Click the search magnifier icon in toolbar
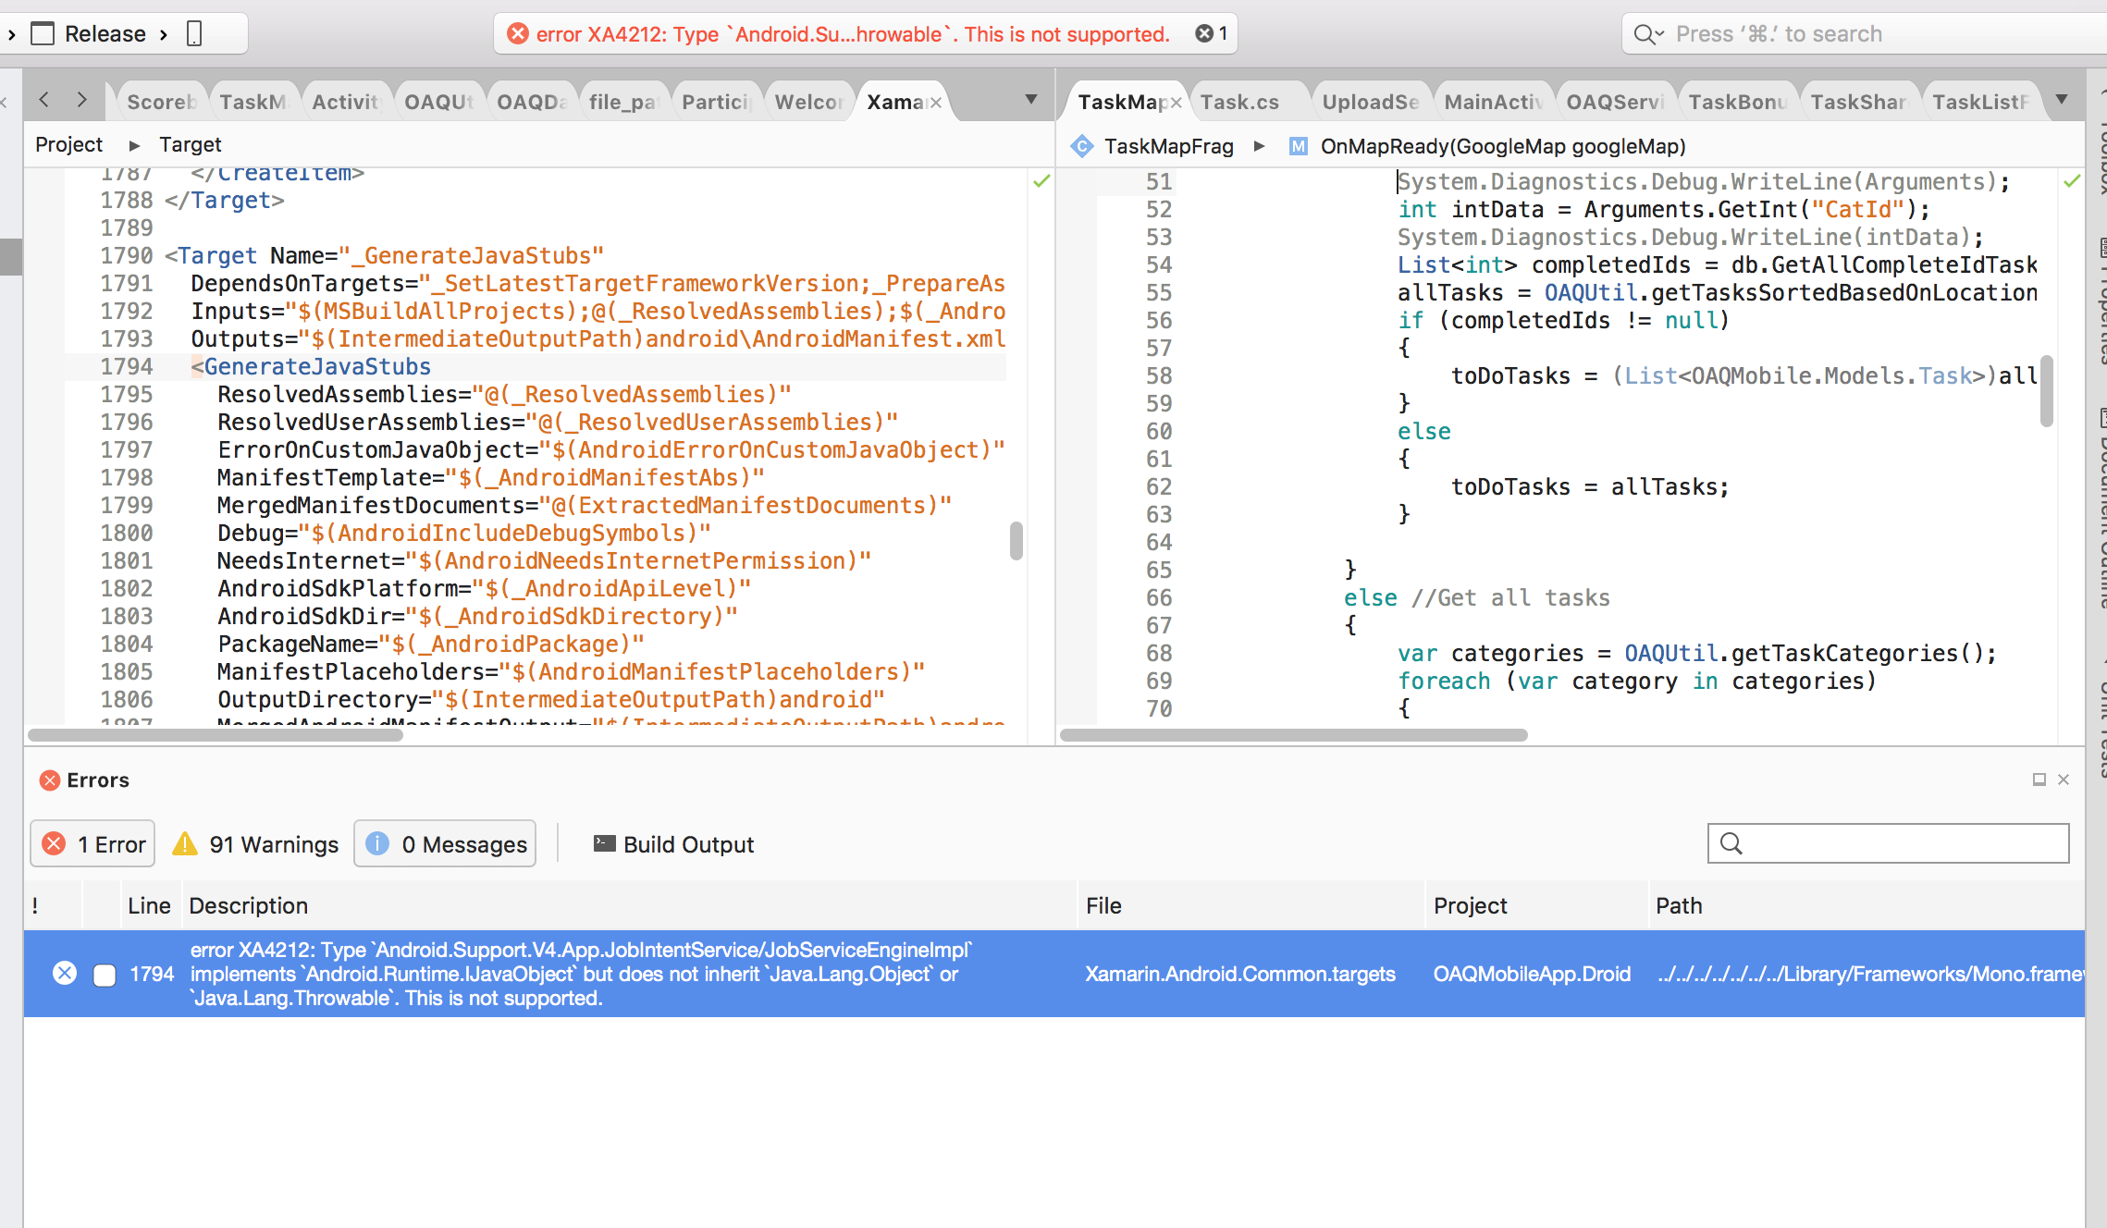Screen dimensions: 2107x1228 (x=1645, y=34)
